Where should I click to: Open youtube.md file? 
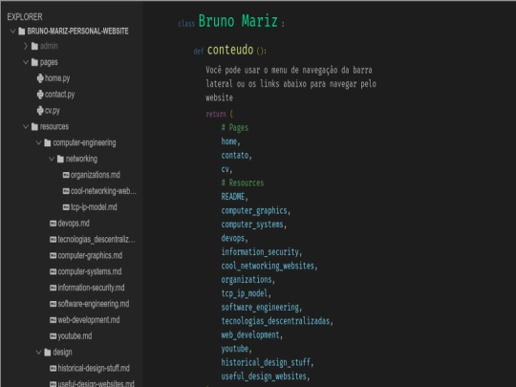coord(75,336)
